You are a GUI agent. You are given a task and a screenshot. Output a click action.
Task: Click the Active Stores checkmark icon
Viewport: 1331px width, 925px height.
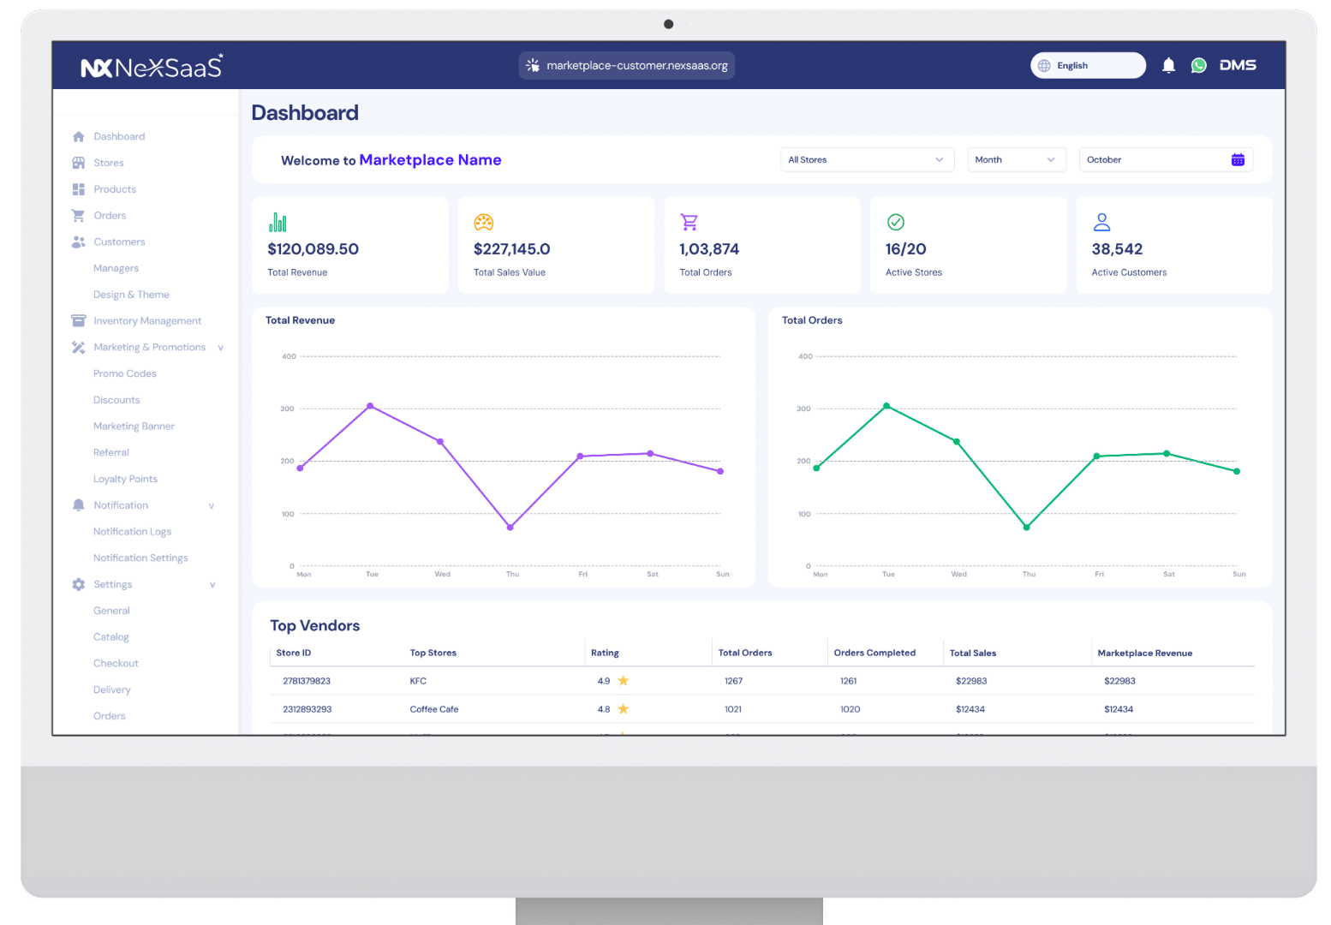click(896, 223)
